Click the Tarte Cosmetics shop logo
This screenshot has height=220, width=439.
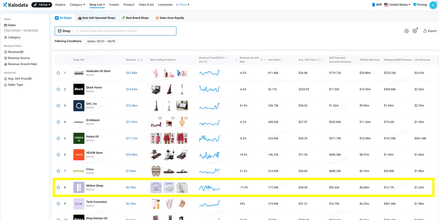pyautogui.click(x=79, y=204)
